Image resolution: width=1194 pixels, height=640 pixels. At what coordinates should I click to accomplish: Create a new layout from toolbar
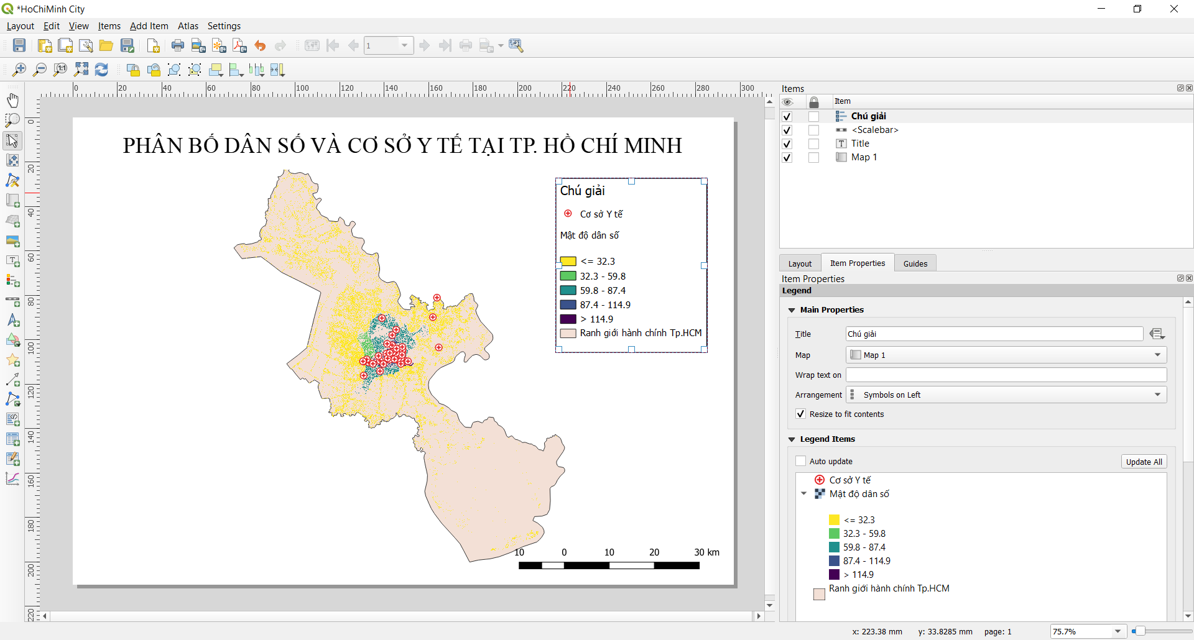[x=45, y=45]
